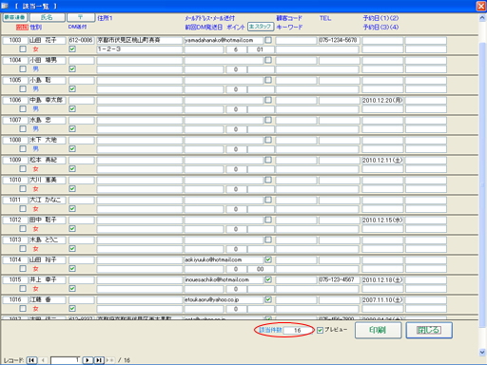
Task: Click reservation date 2010.12.20(月)
Action: click(382, 100)
